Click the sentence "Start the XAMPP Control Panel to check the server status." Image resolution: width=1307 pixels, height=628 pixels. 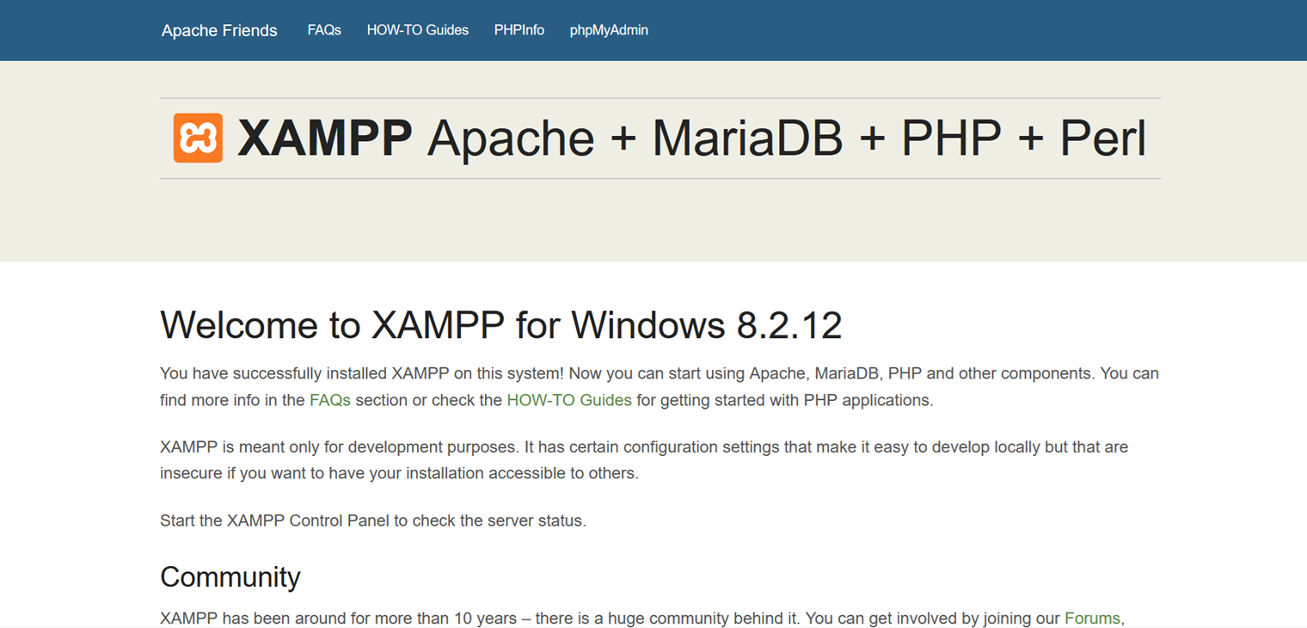[x=373, y=520]
